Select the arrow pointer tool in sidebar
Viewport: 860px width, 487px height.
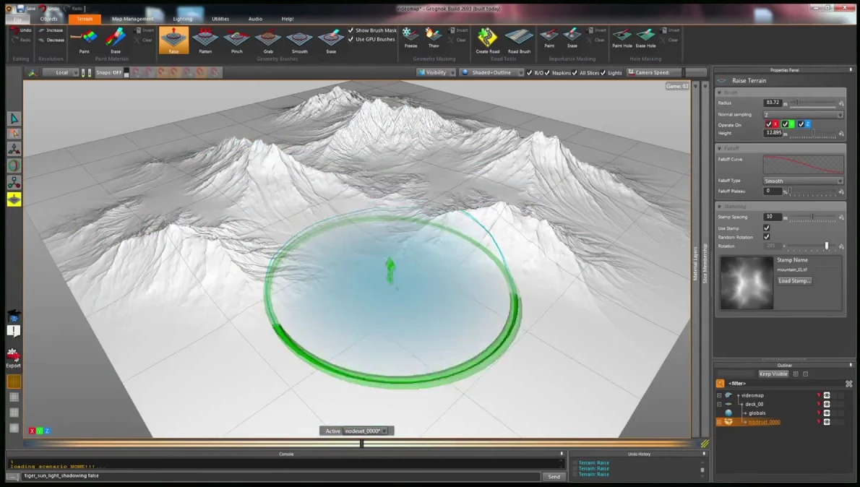coord(14,118)
